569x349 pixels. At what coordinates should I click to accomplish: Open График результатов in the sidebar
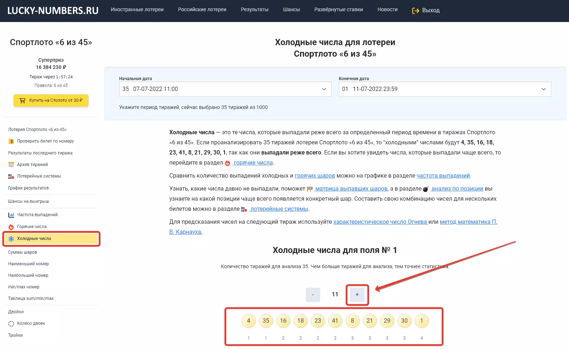28,188
